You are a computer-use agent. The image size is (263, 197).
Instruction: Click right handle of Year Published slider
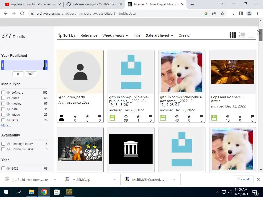pyautogui.click(x=46, y=65)
